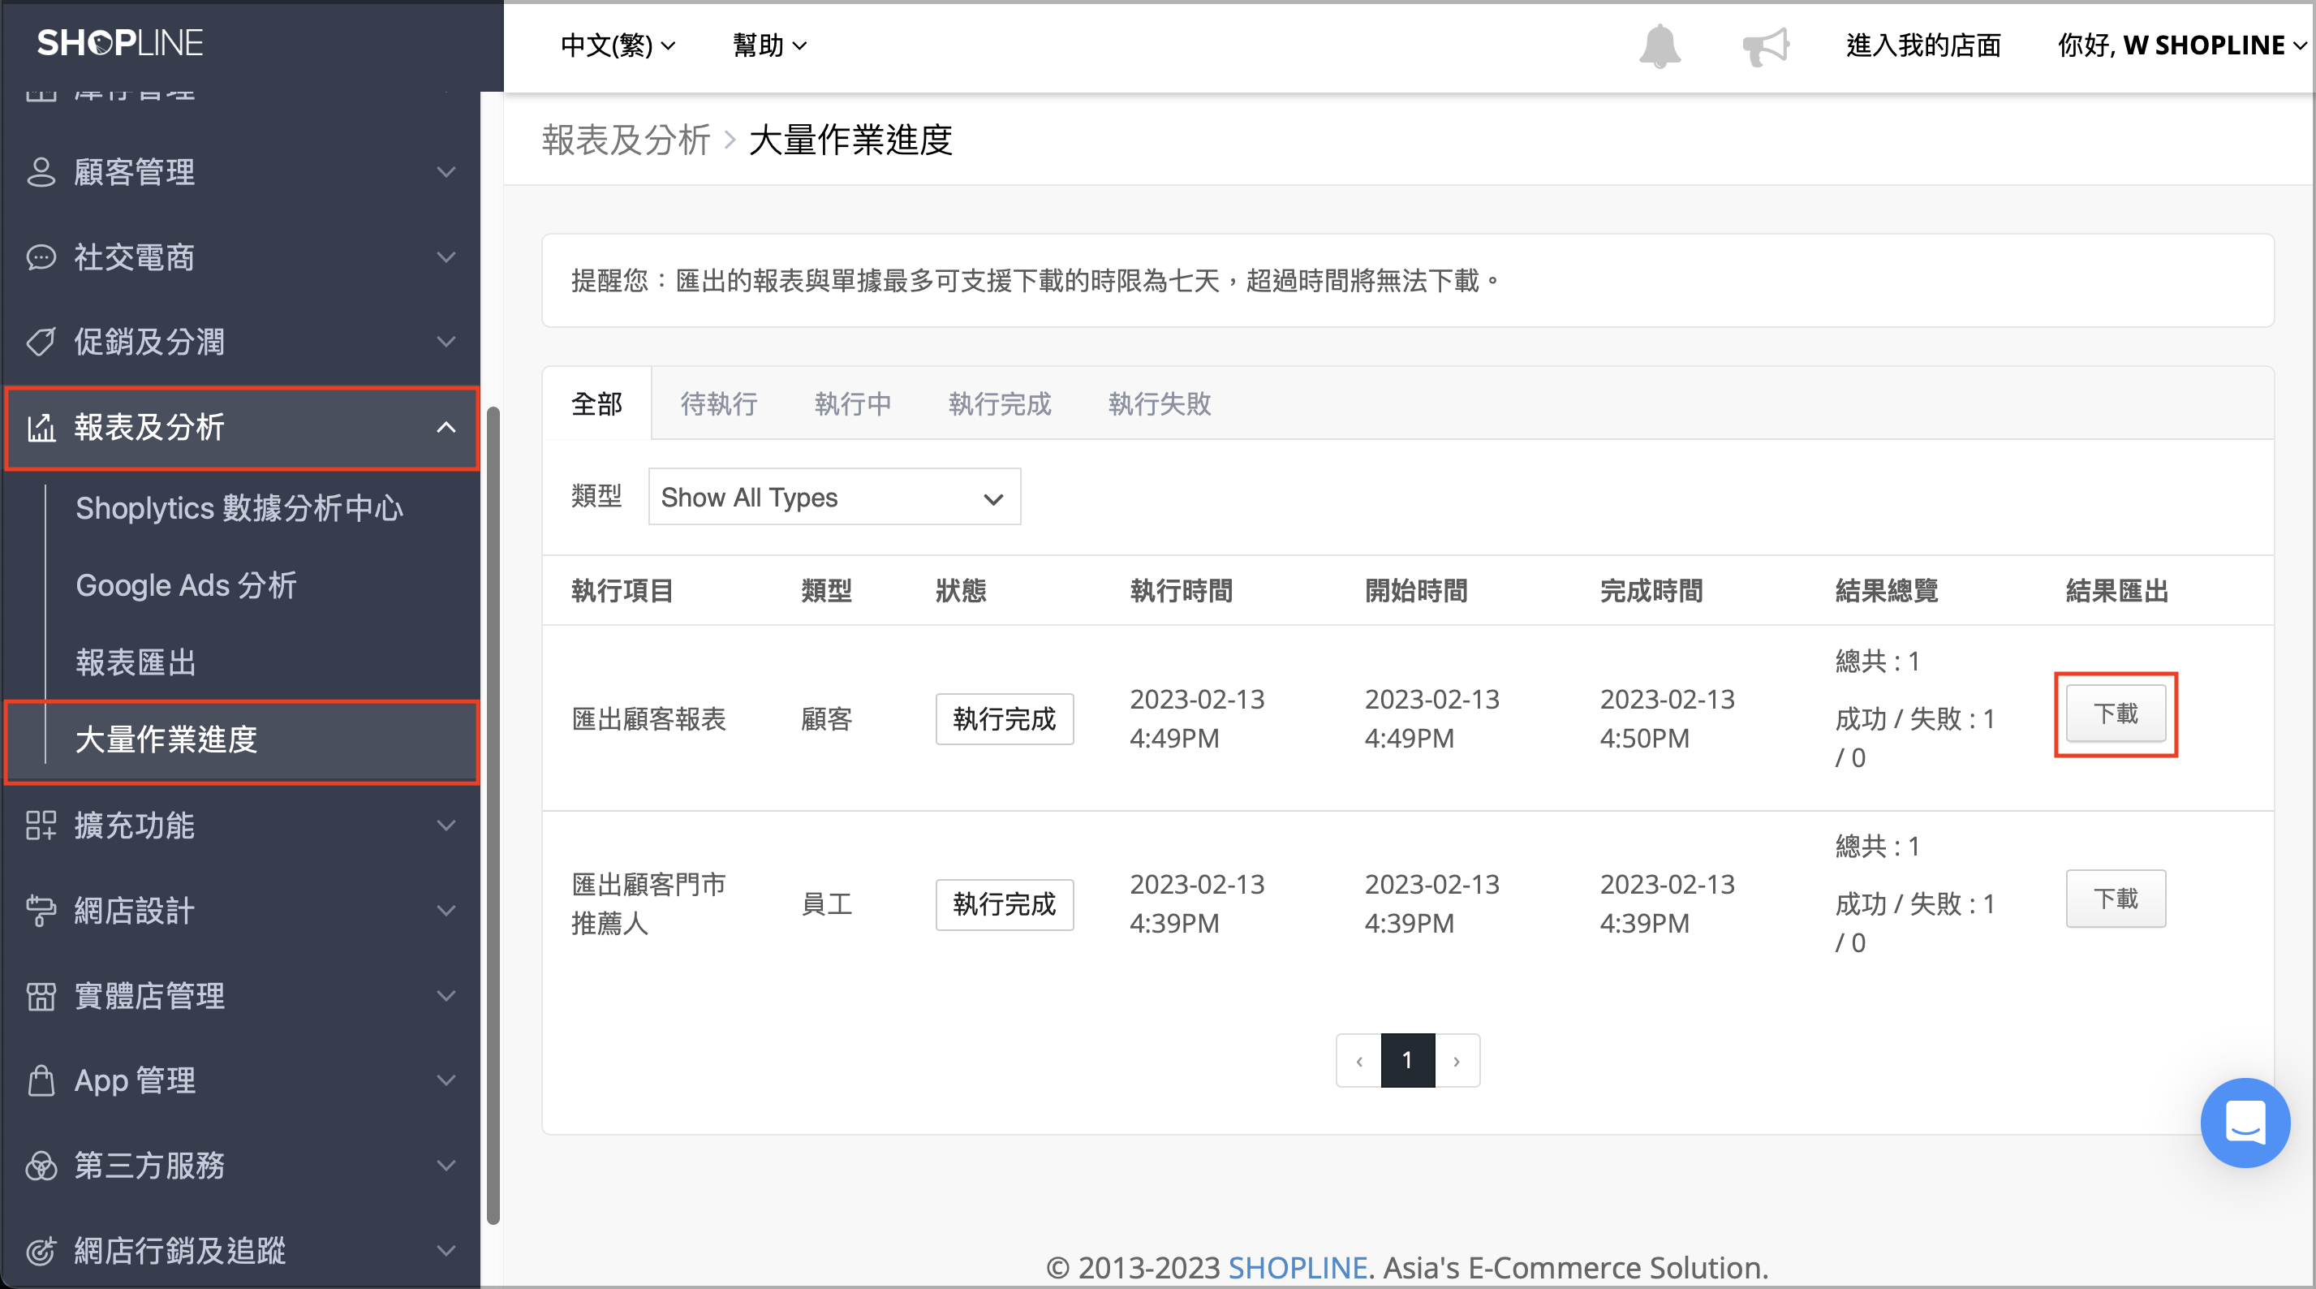Open the W SHOPLINE account dropdown
Screen dimensions: 2316x1289
[x=2182, y=45]
